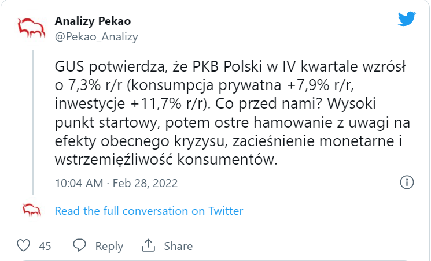Image resolution: width=431 pixels, height=261 pixels.
Task: Click small bison avatar beside conversation link
Action: pos(32,211)
